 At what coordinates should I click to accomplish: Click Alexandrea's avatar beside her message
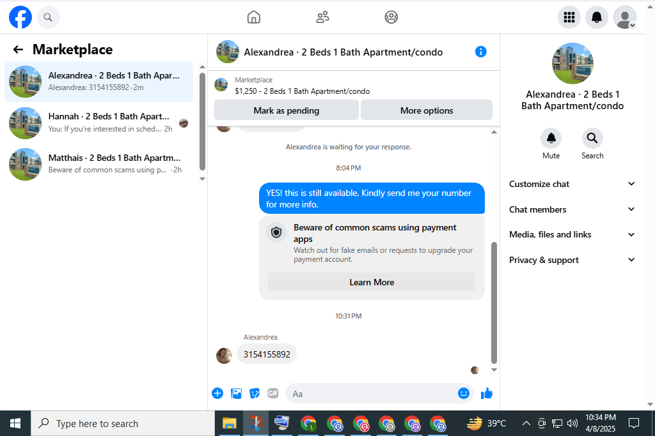(224, 356)
